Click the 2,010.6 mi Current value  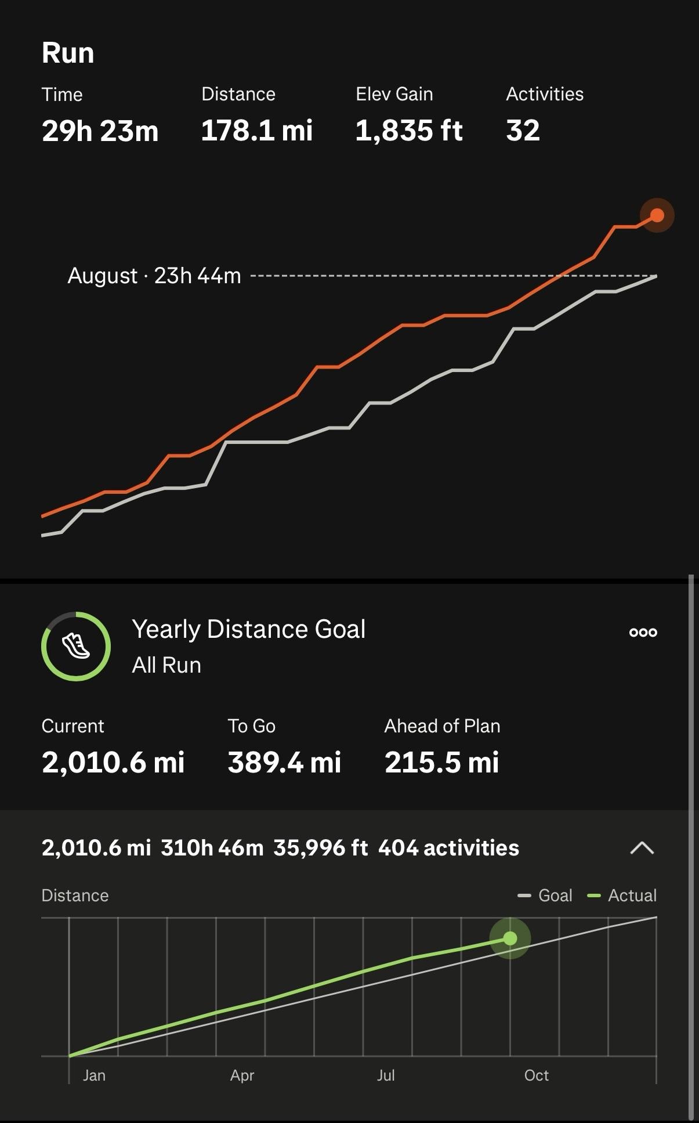[x=113, y=762]
